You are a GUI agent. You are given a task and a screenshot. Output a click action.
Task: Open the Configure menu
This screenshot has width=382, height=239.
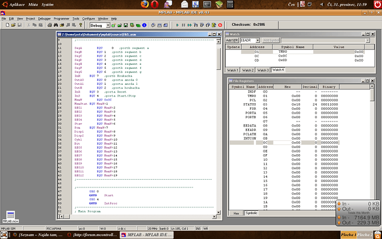(89, 18)
